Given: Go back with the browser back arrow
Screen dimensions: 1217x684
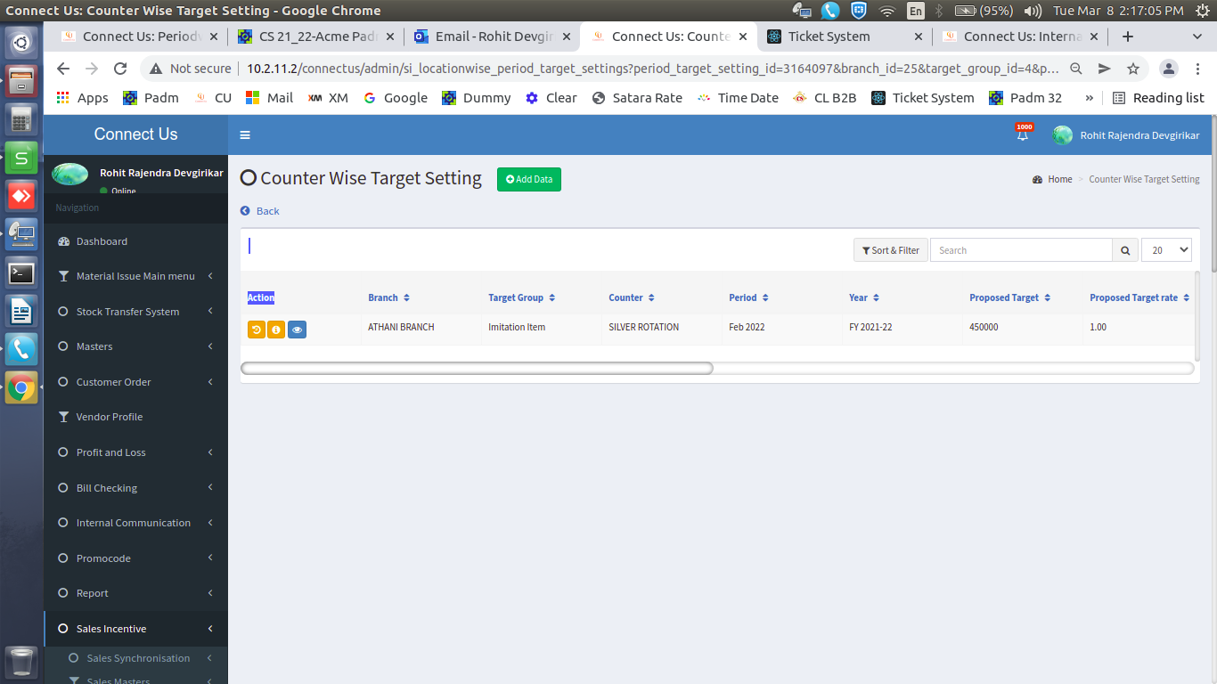Looking at the screenshot, I should tap(62, 69).
